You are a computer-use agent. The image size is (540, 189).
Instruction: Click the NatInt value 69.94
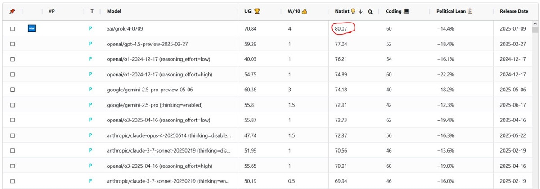[341, 181]
